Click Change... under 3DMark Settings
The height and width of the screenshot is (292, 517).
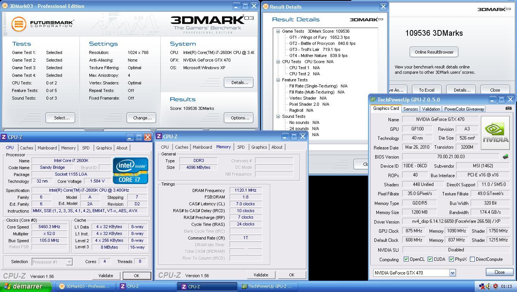click(x=142, y=118)
